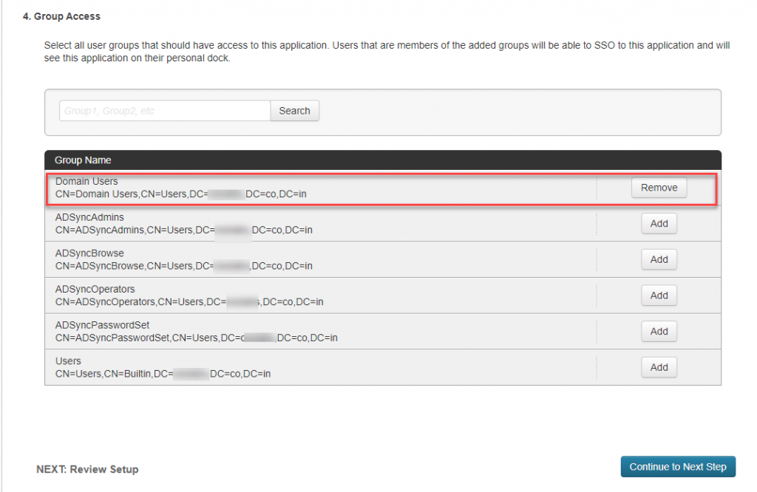757x492 pixels.
Task: Click the 'NEXT: Review Setup' label
Action: [87, 469]
